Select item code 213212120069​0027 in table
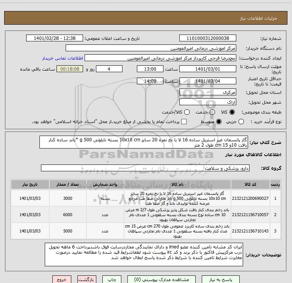Image resolution: width=292 pixels, height=283 pixels. click(250, 198)
